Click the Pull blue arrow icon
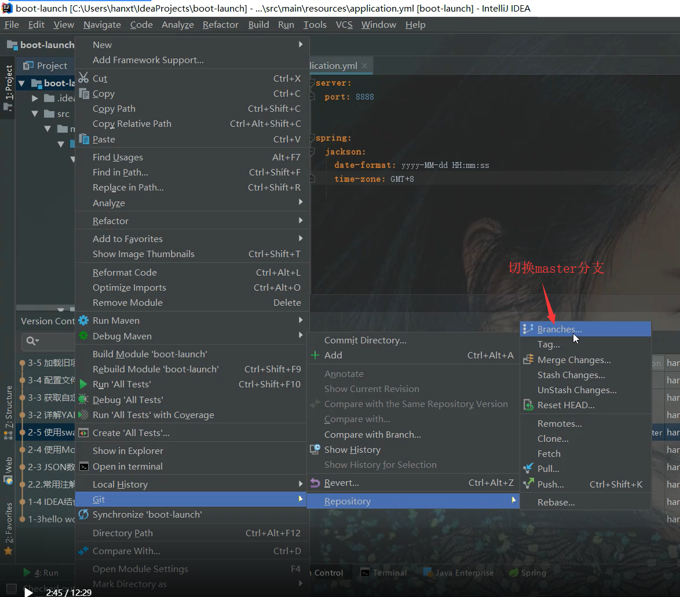 coord(528,468)
